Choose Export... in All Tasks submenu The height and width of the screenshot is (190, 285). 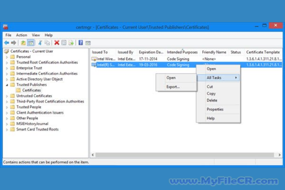pyautogui.click(x=177, y=87)
